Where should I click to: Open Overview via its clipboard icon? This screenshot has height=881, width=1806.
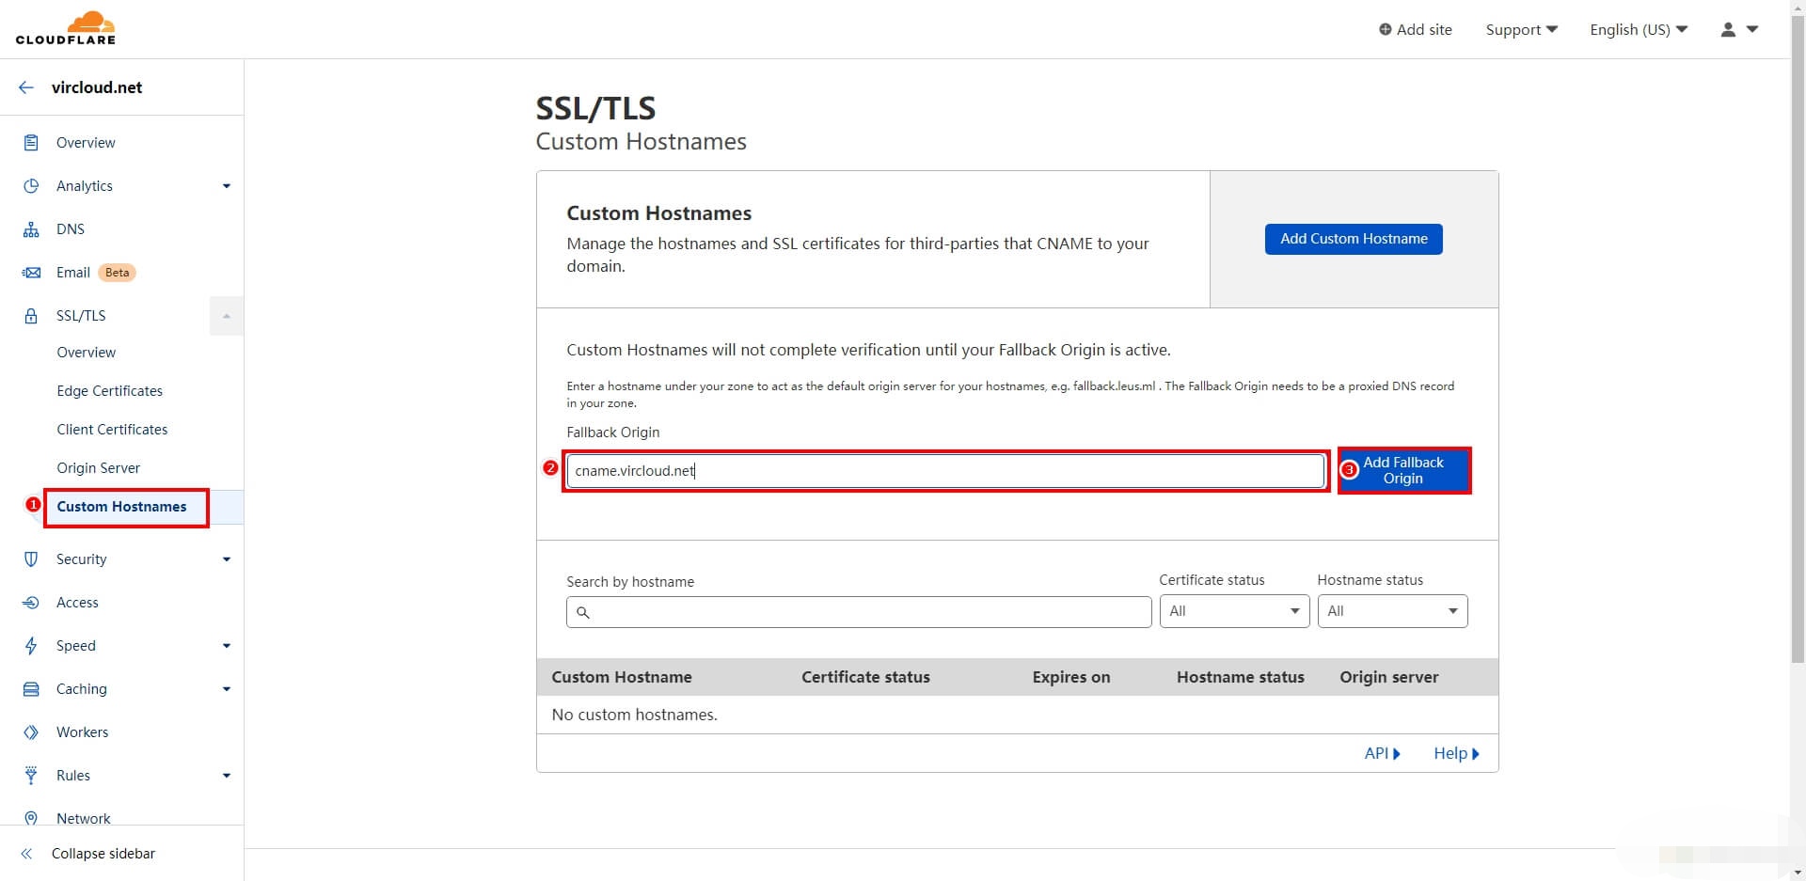click(x=31, y=143)
